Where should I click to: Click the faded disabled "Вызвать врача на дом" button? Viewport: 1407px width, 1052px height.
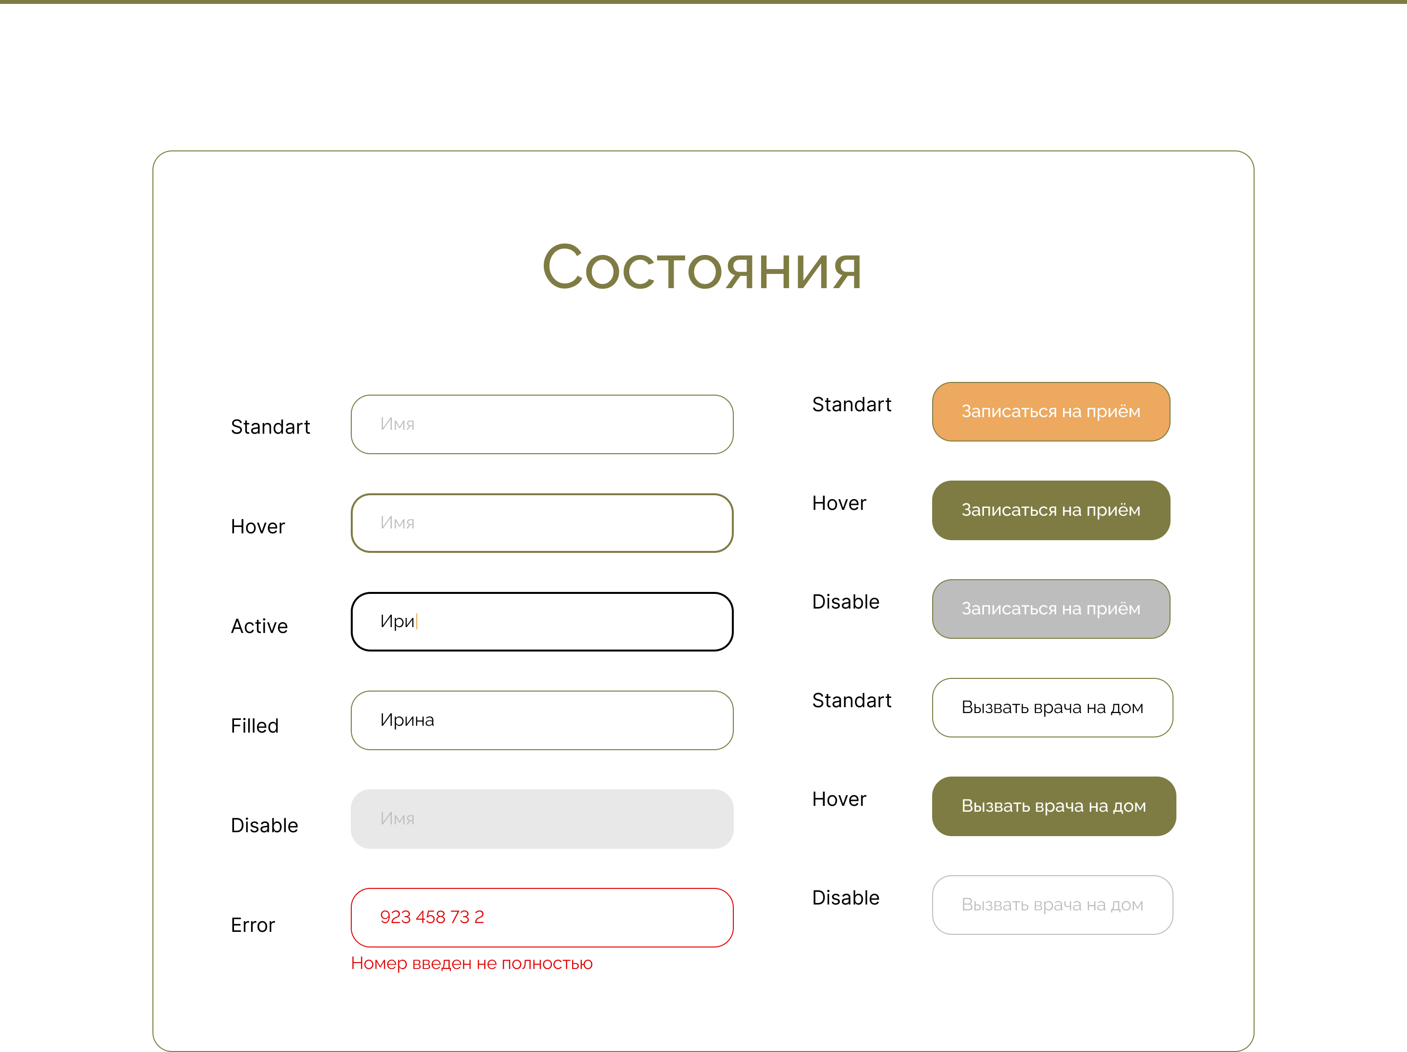click(1051, 905)
